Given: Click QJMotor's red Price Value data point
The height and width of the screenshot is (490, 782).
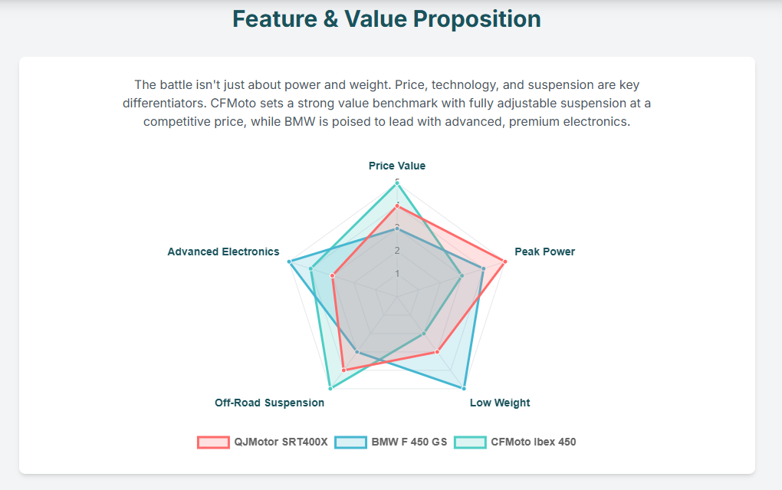Looking at the screenshot, I should pyautogui.click(x=397, y=206).
